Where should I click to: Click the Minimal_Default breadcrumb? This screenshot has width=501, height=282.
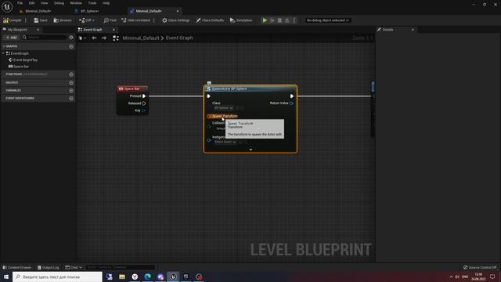click(x=141, y=38)
